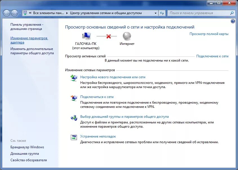Click the Forward navigation arrow button
The height and width of the screenshot is (170, 238).
14,13
